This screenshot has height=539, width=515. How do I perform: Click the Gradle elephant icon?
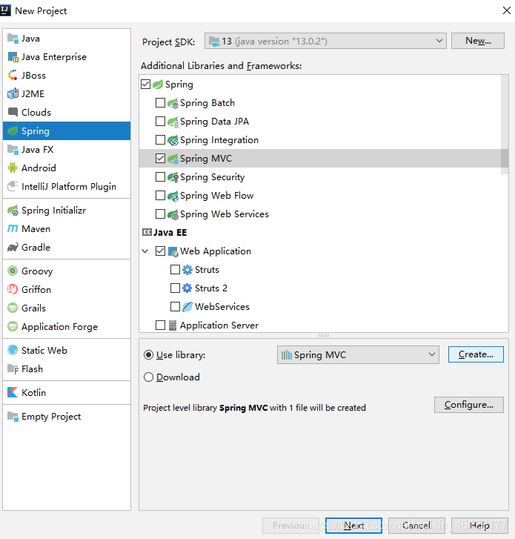click(13, 247)
